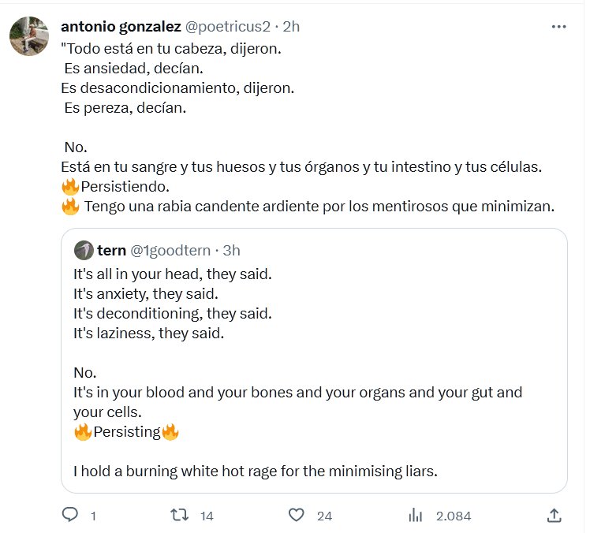Open the 3h timestamp on quoted tweet

[231, 251]
